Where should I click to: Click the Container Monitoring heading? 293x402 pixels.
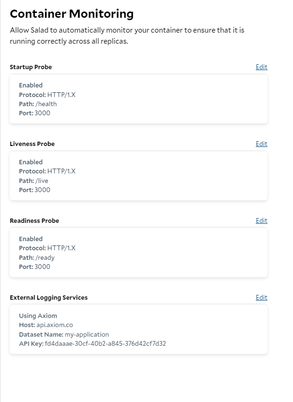(x=71, y=14)
